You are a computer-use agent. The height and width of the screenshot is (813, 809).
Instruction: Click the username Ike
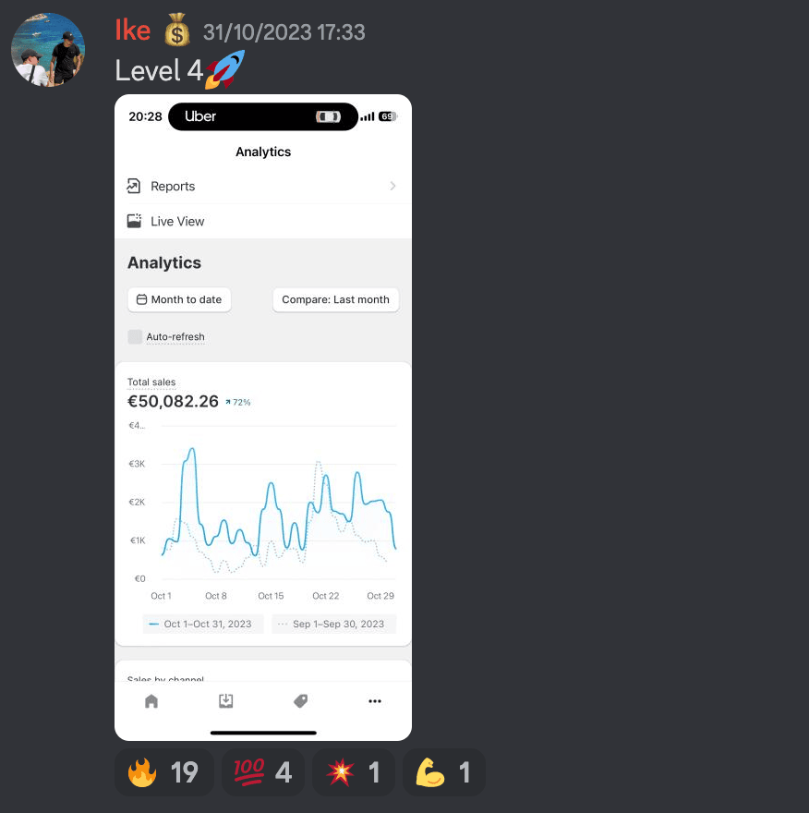(x=133, y=30)
